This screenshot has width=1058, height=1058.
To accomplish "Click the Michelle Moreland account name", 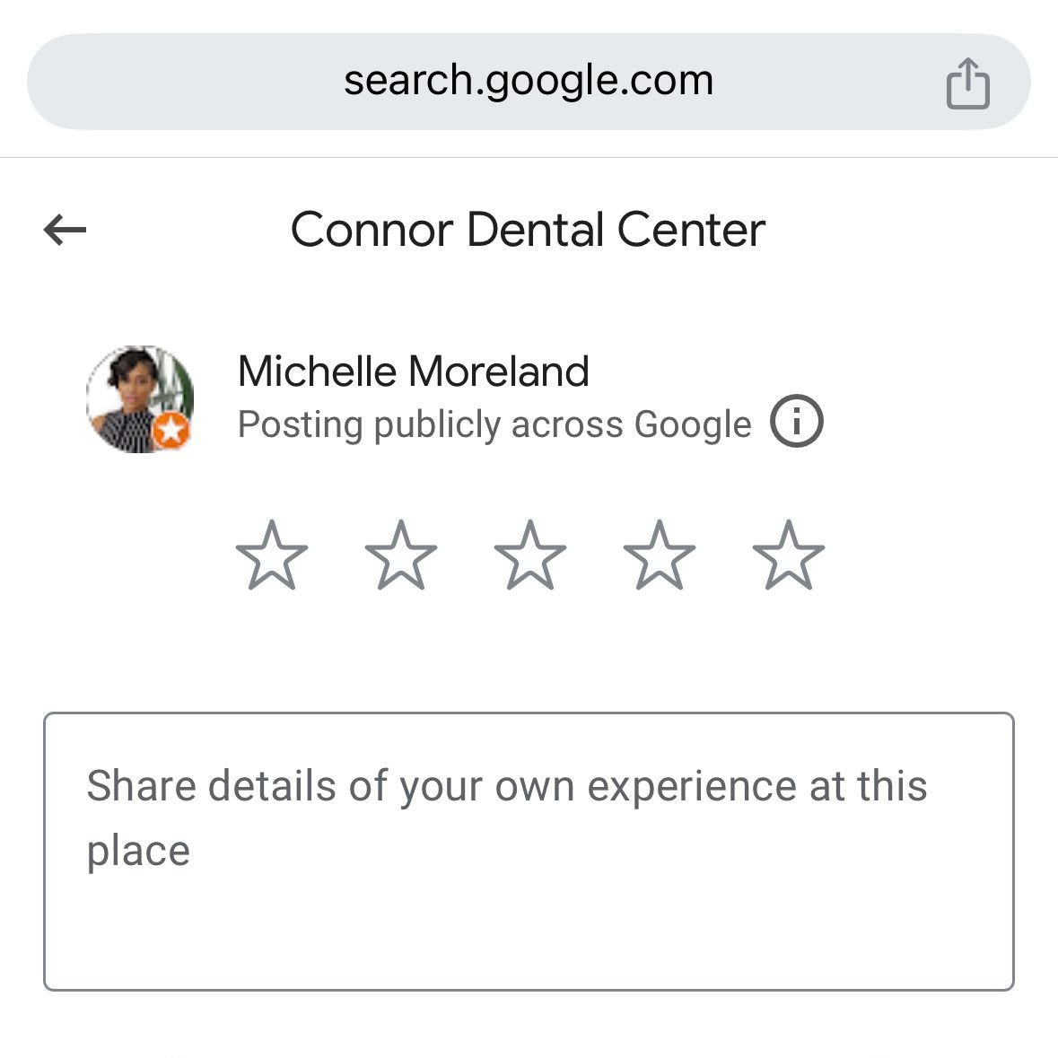I will pyautogui.click(x=413, y=371).
